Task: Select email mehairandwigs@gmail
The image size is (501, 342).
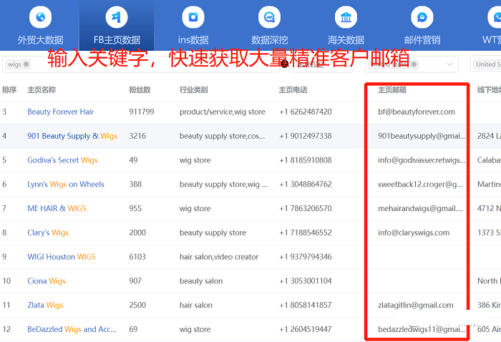Action: tap(421, 208)
